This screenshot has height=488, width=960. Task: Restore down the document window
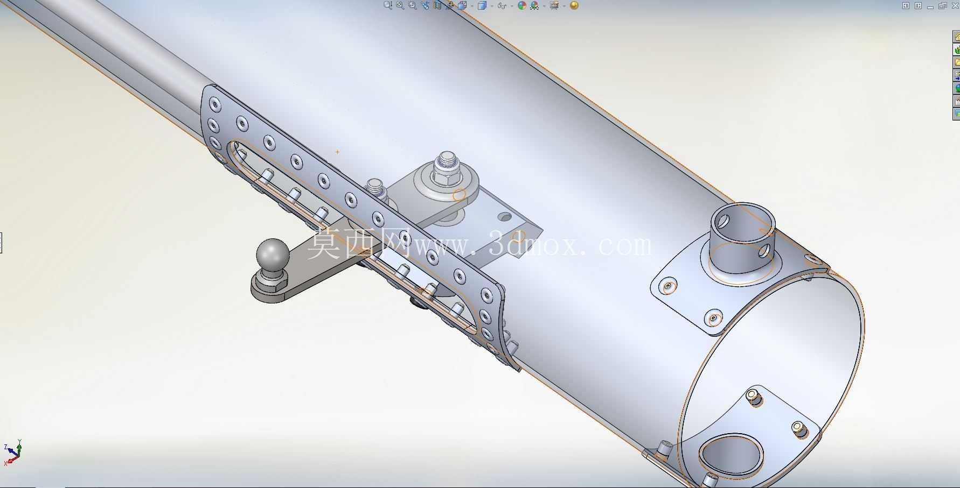click(x=942, y=6)
